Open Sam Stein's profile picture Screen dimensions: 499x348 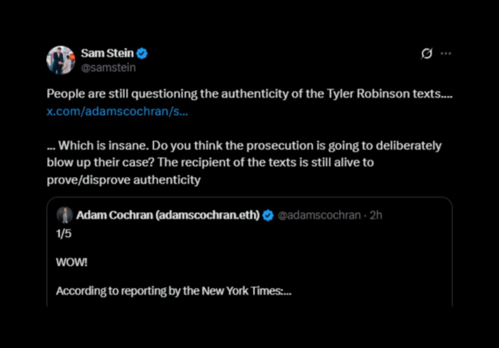click(61, 60)
